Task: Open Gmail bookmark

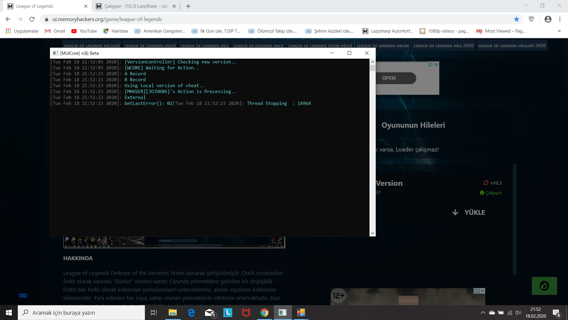Action: click(55, 31)
